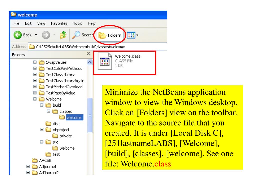This screenshot has width=256, height=192.
Task: Select the classes folder icon
Action: (55, 111)
